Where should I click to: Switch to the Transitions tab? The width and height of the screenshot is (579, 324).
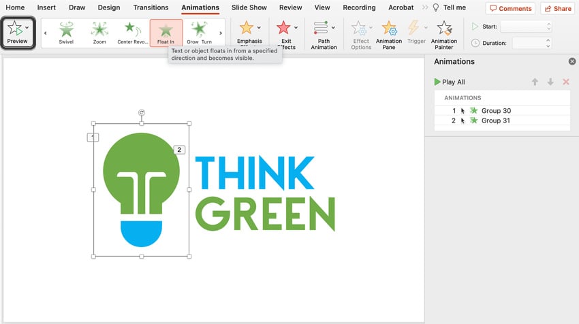pos(151,7)
